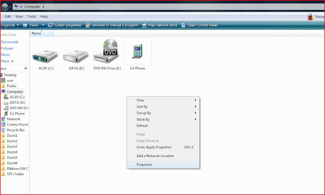Click the Map network drive icon

click(x=144, y=25)
